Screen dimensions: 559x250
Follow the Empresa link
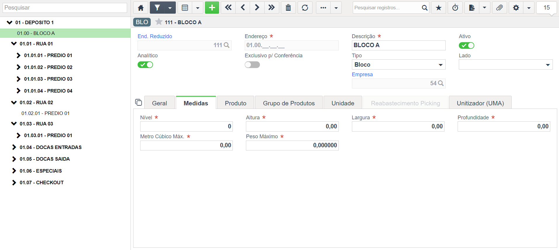point(362,75)
